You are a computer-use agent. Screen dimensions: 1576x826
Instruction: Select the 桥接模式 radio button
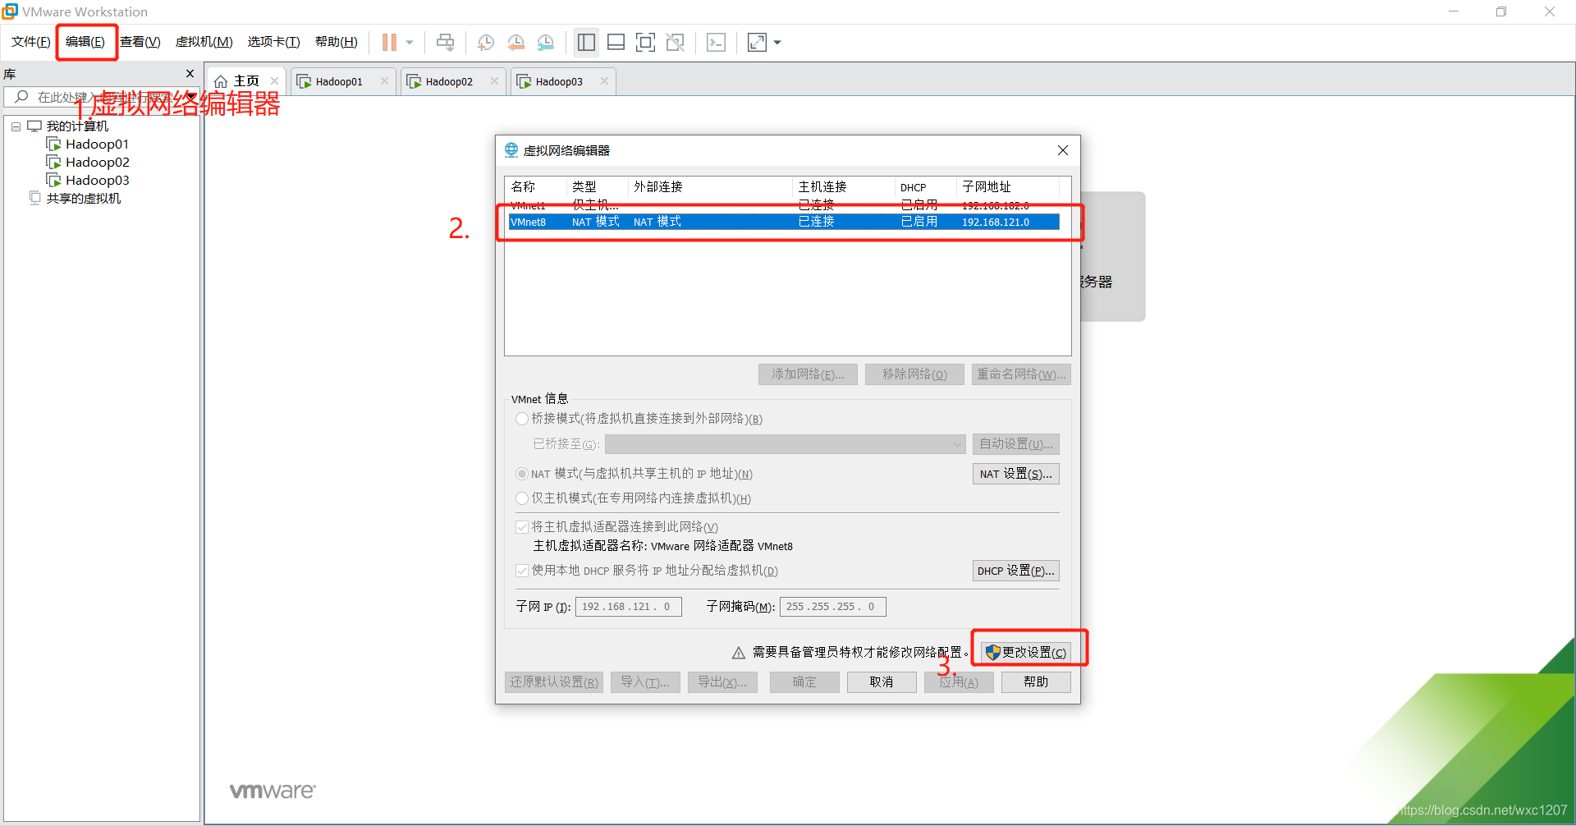[x=522, y=419]
